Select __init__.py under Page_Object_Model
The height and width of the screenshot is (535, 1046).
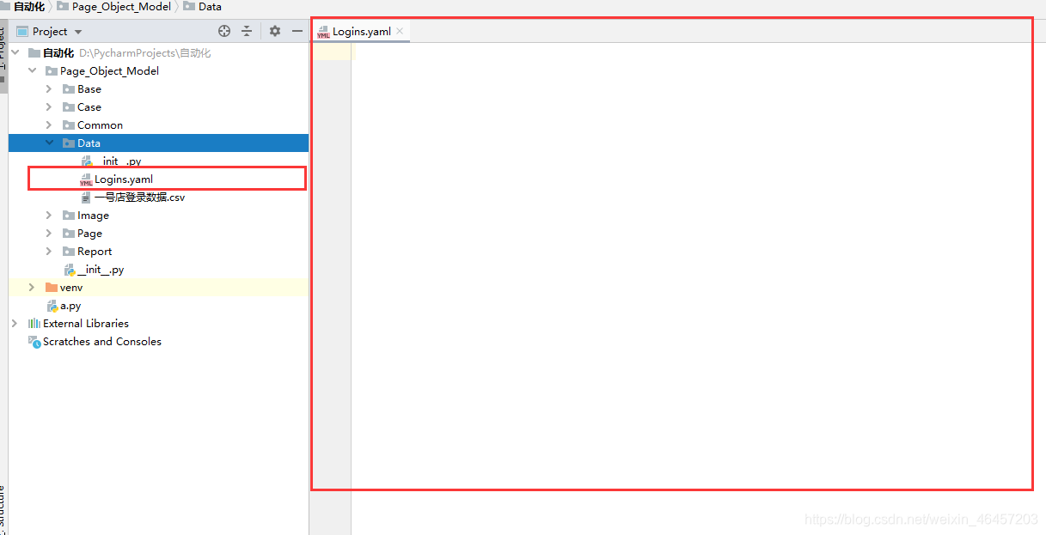(101, 270)
